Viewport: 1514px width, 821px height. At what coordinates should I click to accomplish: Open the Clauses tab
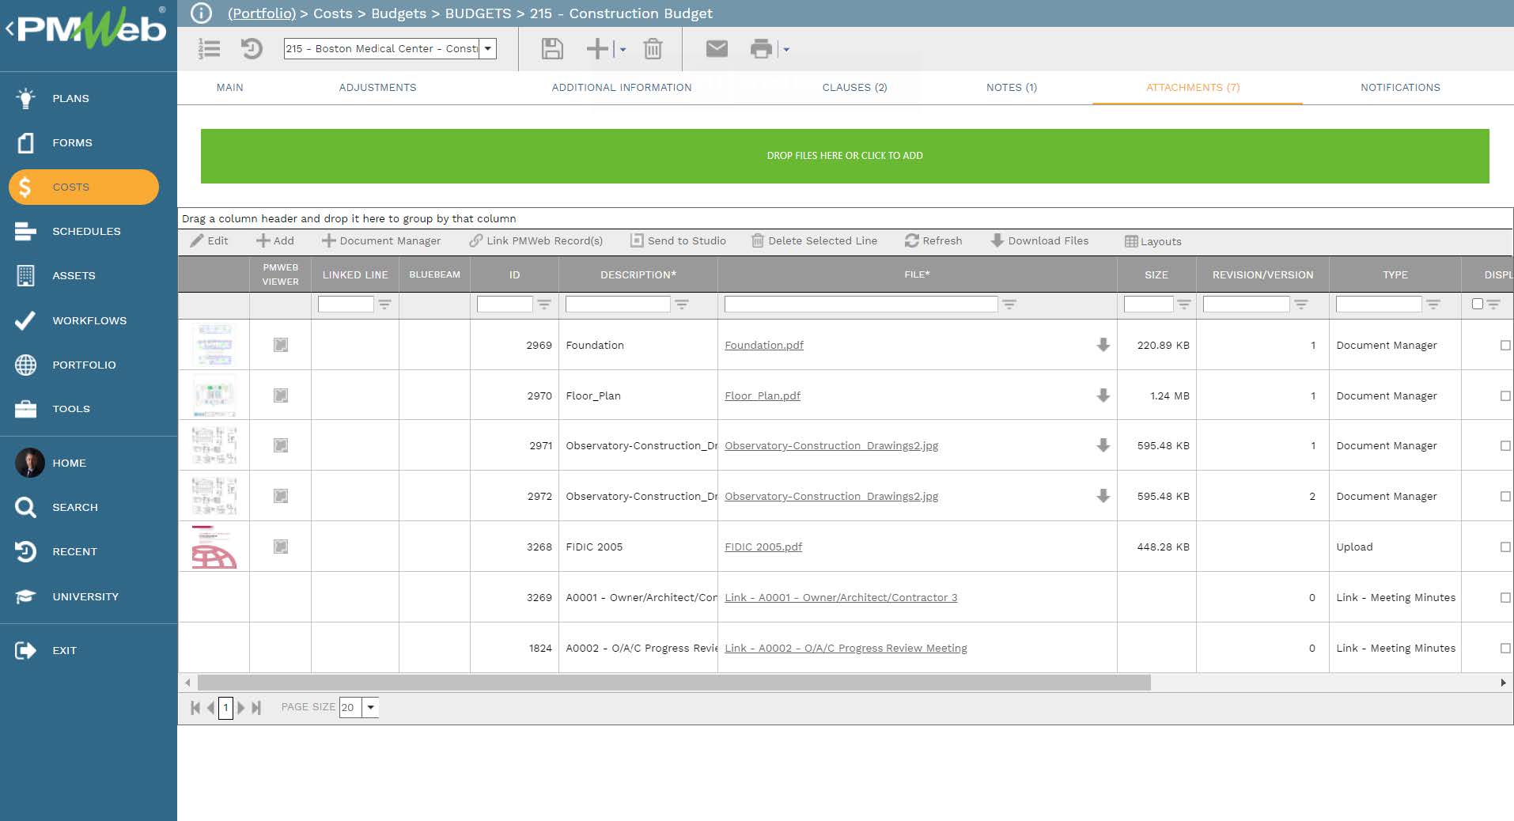854,87
